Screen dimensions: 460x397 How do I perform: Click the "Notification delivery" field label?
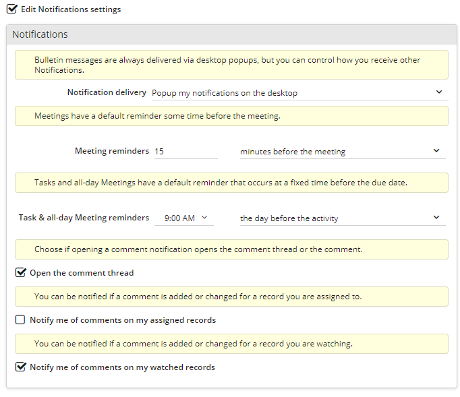click(x=107, y=92)
